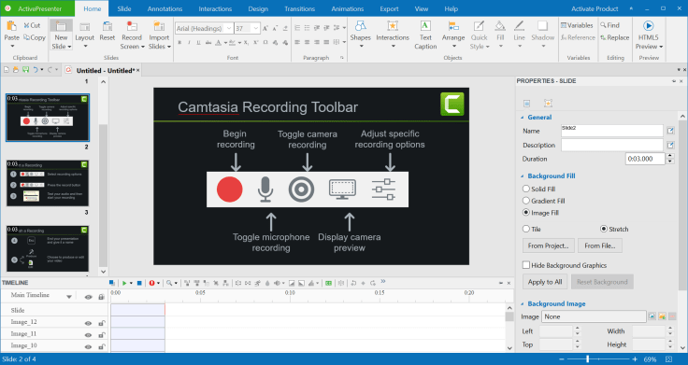Open the Shadow dropdown
This screenshot has height=365, width=688.
click(543, 34)
